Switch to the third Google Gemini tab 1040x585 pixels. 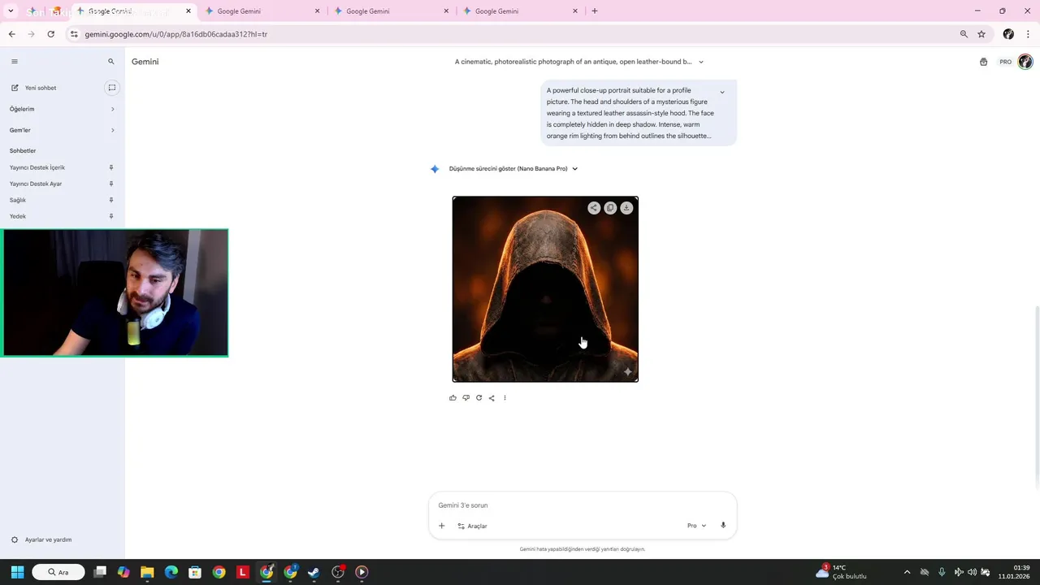tap(390, 11)
